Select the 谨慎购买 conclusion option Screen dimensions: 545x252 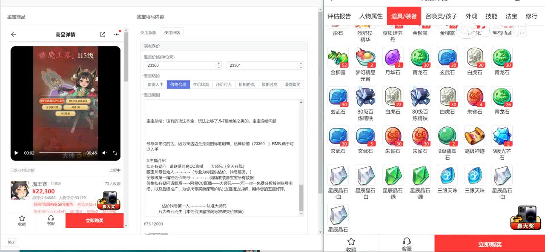[x=293, y=84]
